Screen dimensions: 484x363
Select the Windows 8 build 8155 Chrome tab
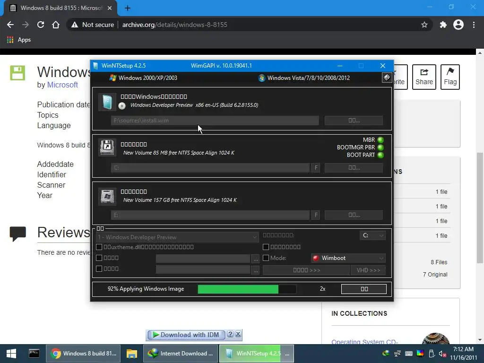coord(60,8)
